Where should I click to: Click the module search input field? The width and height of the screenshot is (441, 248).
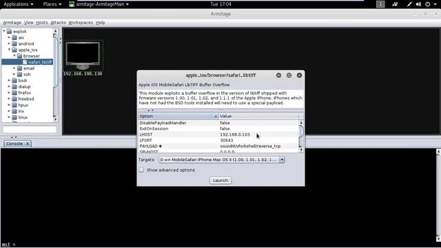[x=30, y=130]
